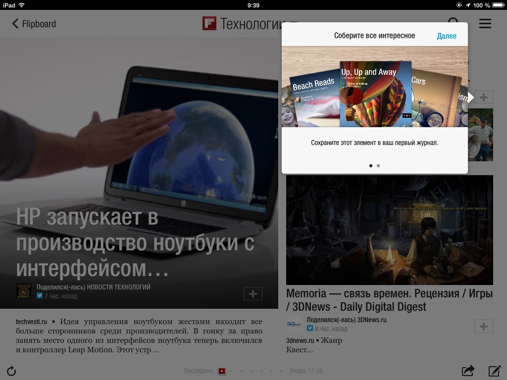The width and height of the screenshot is (507, 380).
Task: Click Twitter icon next to 7 час. назад
Action: click(40, 296)
